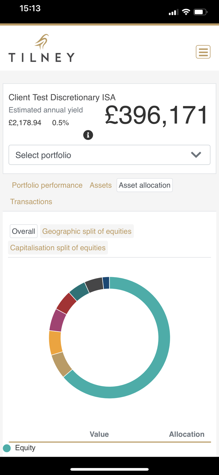Show Geographic split of equities

tap(87, 231)
